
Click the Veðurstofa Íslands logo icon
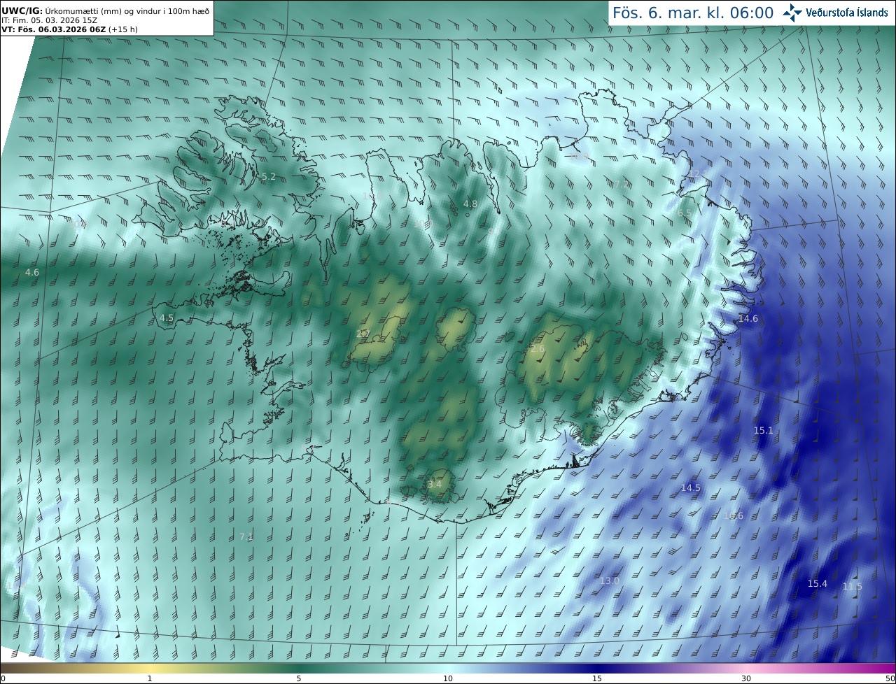(793, 13)
